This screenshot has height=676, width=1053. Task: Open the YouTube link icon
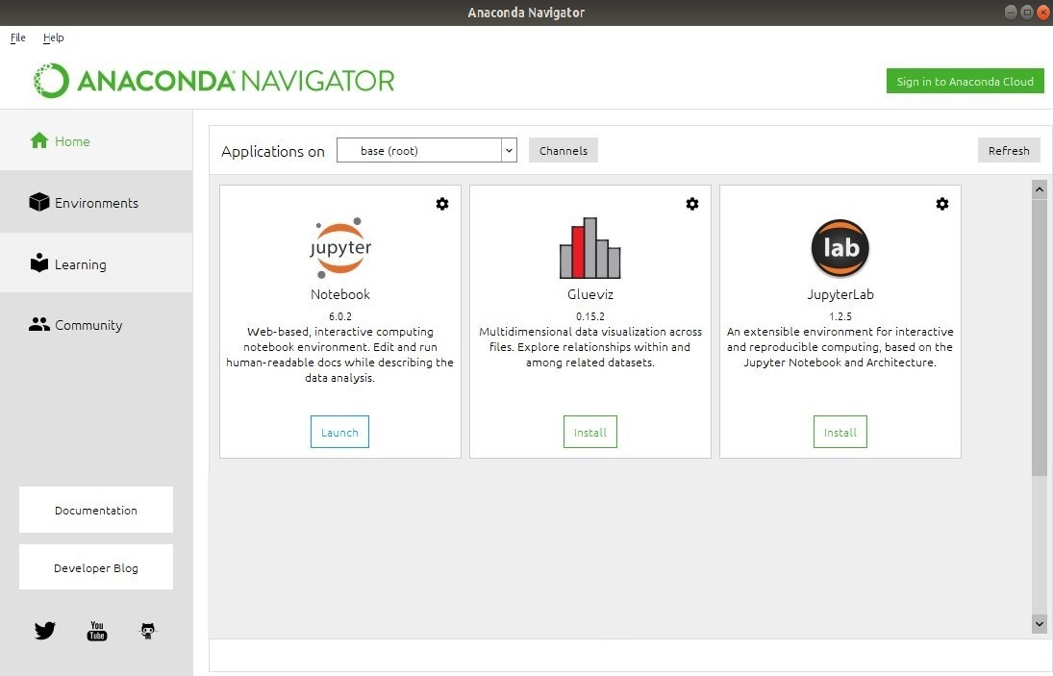tap(97, 631)
